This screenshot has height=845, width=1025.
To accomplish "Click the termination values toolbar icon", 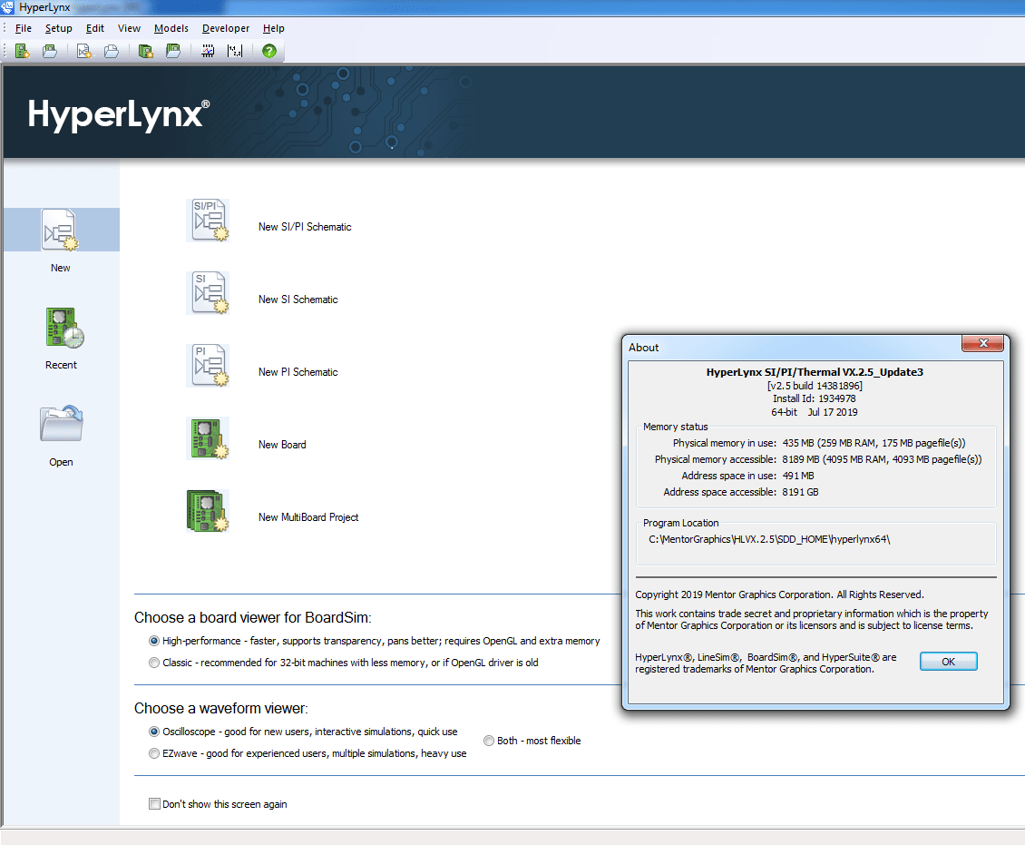I will 235,51.
